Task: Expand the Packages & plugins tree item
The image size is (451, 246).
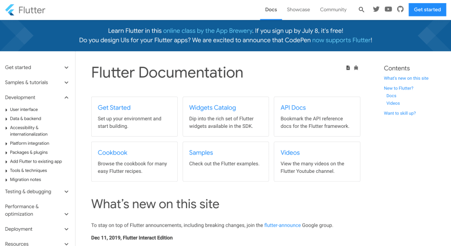Action: click(26, 152)
